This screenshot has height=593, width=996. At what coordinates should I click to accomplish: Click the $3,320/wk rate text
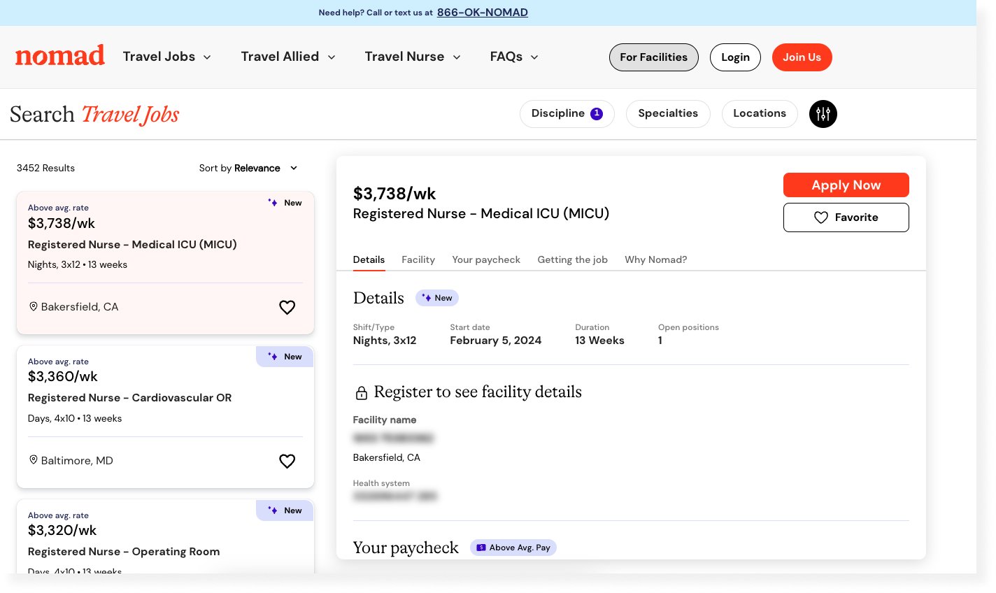[x=62, y=530]
